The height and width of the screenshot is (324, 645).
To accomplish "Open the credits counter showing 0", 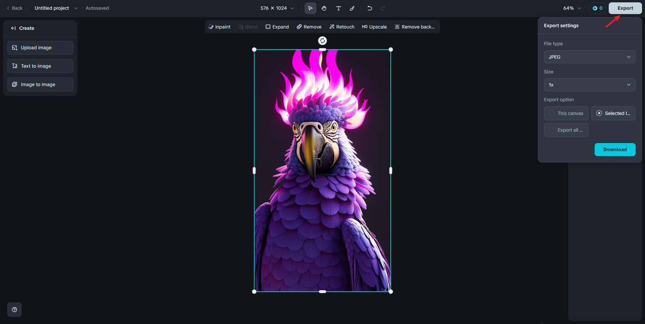I will coord(598,8).
